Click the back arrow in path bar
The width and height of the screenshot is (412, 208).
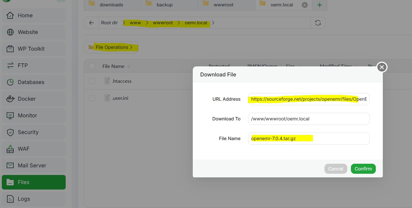(x=92, y=23)
